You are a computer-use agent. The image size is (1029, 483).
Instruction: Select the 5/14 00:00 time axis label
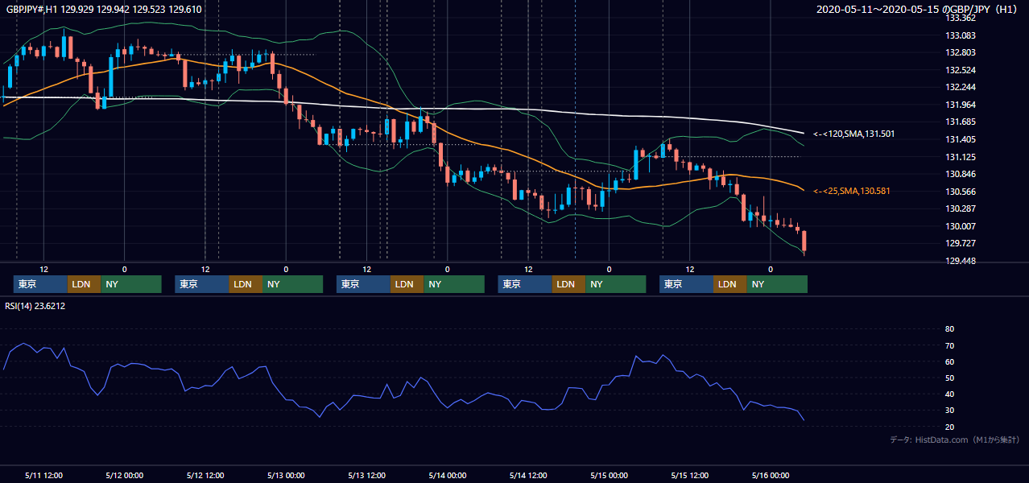(447, 475)
